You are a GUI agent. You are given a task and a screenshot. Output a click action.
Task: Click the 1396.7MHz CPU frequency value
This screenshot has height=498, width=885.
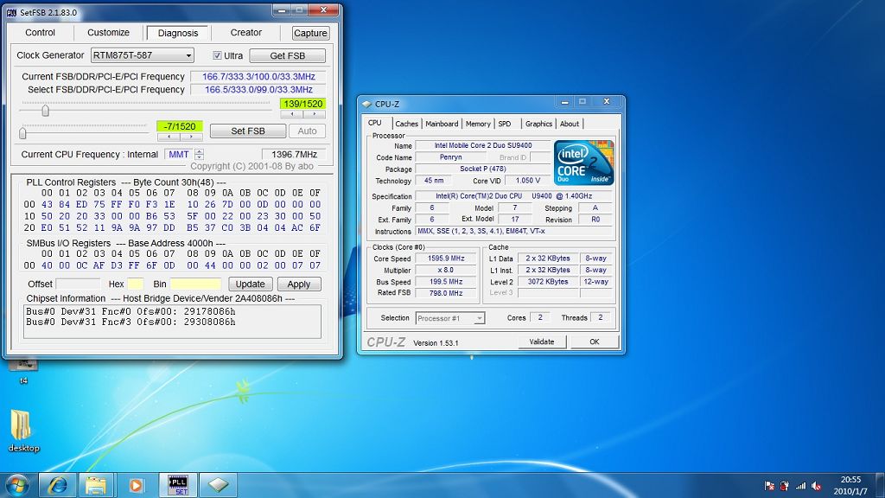point(294,154)
